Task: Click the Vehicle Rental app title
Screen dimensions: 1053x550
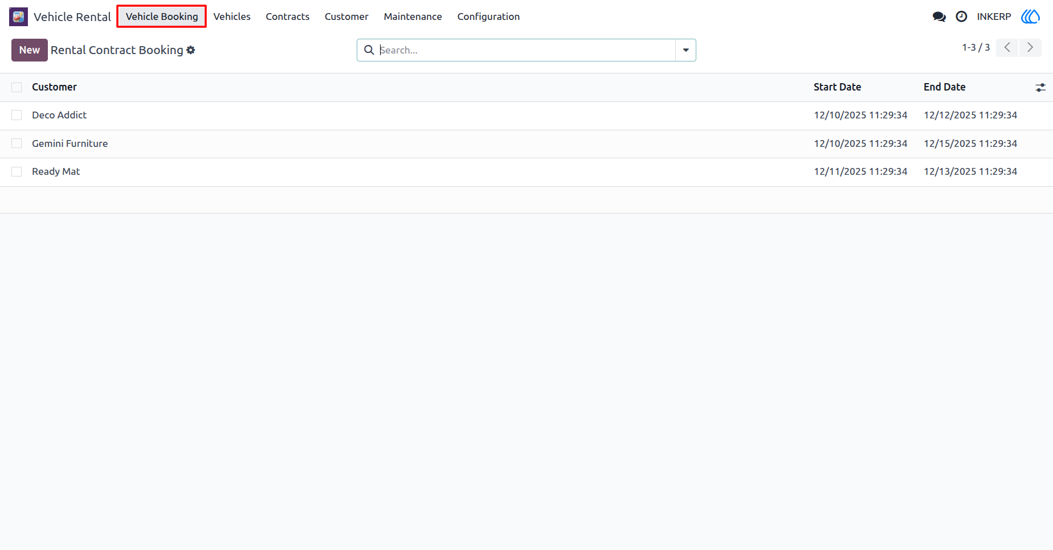Action: point(72,17)
